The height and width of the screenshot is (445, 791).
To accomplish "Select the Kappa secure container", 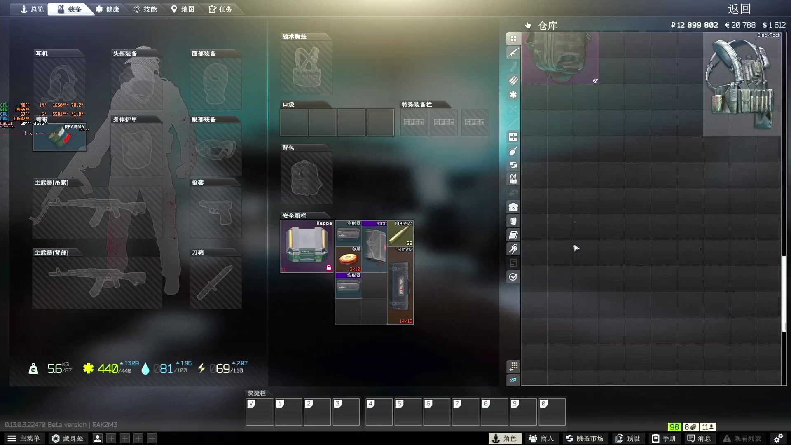I will pyautogui.click(x=307, y=246).
